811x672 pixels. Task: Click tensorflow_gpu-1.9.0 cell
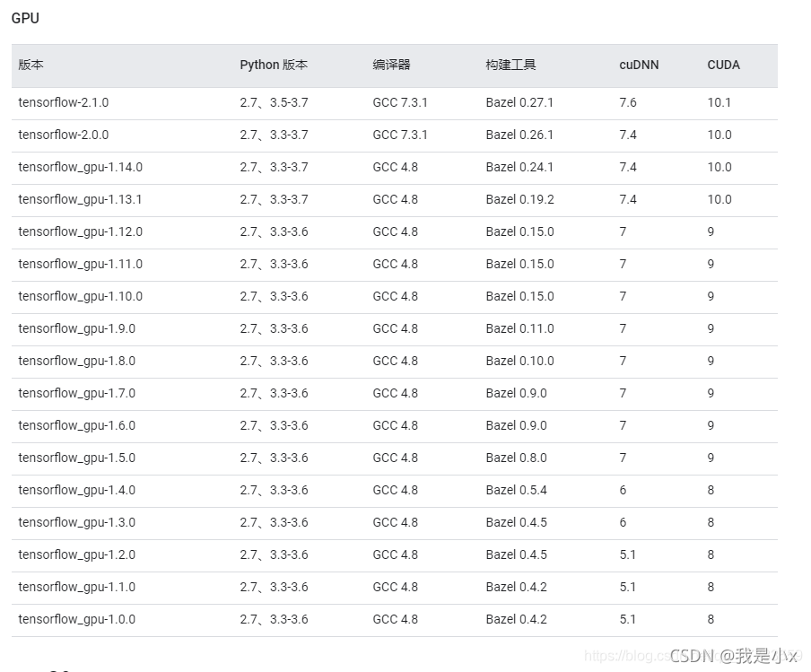click(x=76, y=328)
